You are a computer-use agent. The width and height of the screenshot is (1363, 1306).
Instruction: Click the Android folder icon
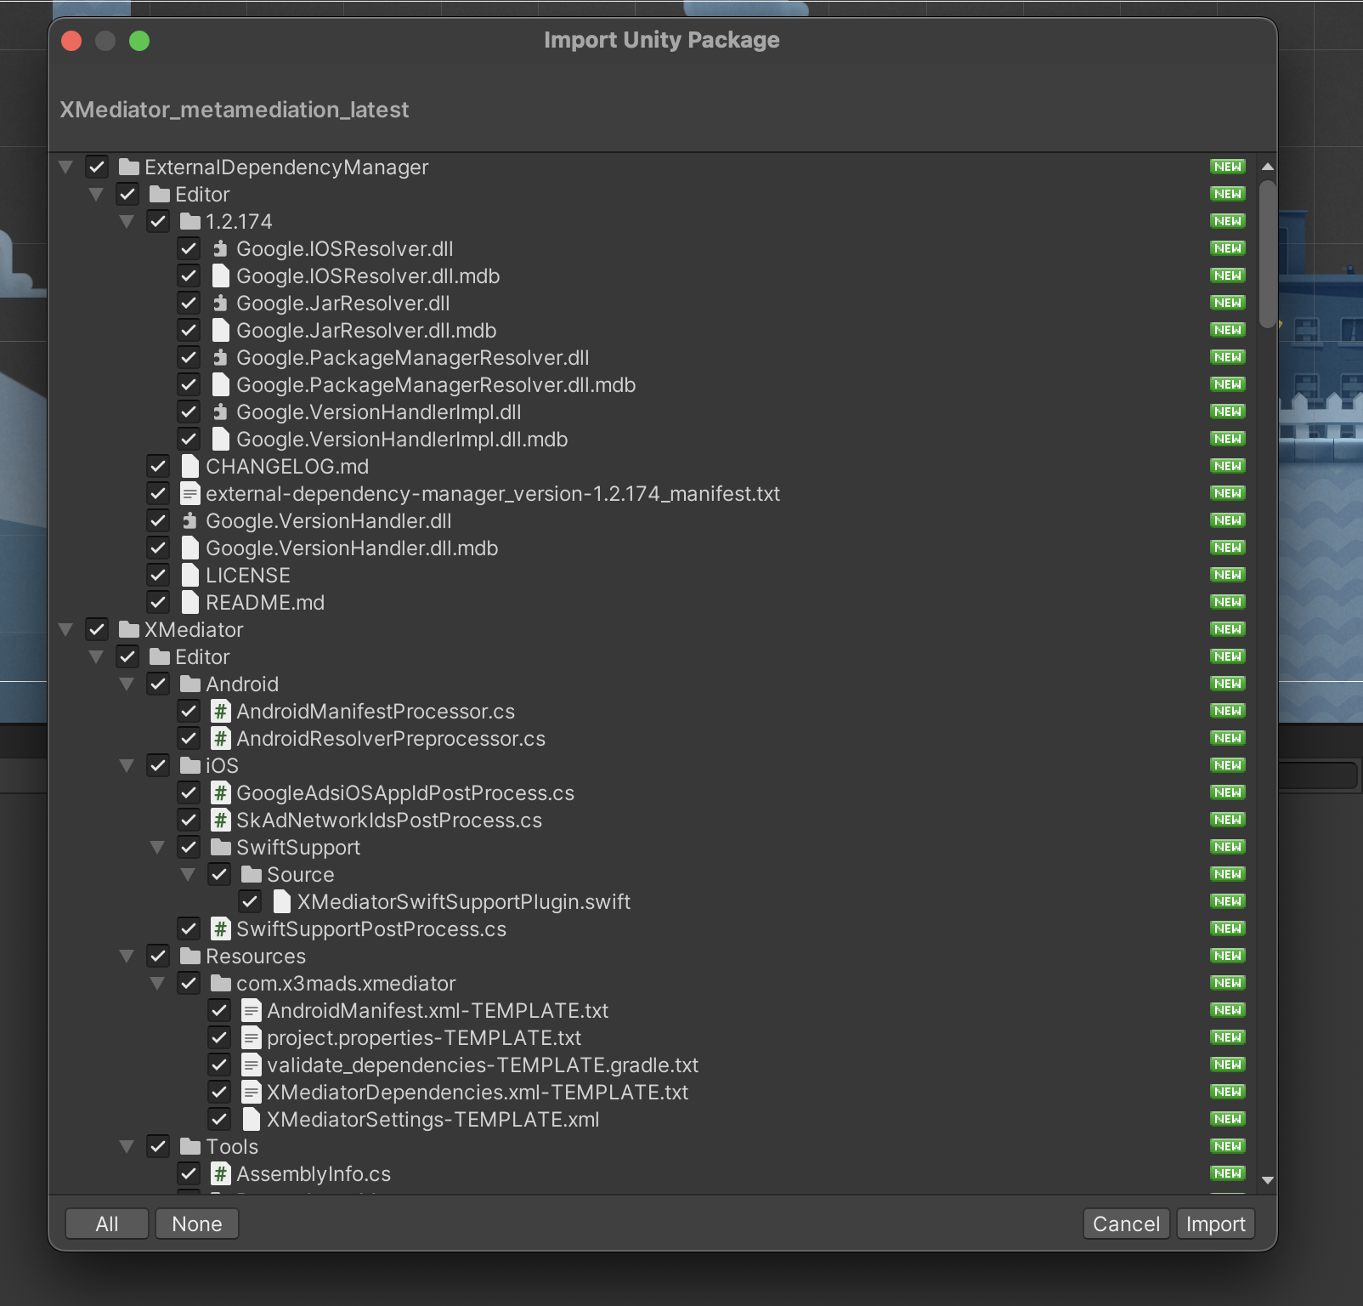click(x=190, y=684)
